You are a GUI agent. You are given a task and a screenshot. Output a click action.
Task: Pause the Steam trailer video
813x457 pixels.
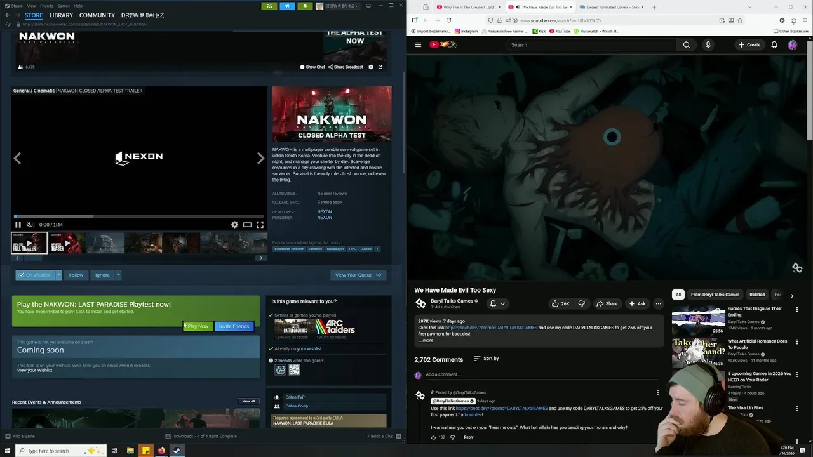(x=18, y=225)
